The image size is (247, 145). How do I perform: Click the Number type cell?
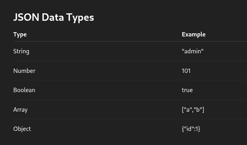(x=24, y=71)
